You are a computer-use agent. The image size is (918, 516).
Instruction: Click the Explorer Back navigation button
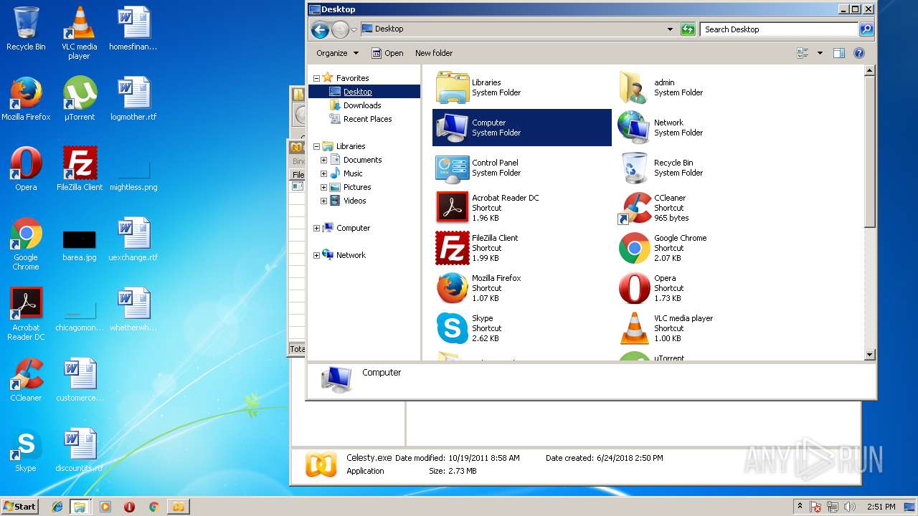(x=320, y=29)
